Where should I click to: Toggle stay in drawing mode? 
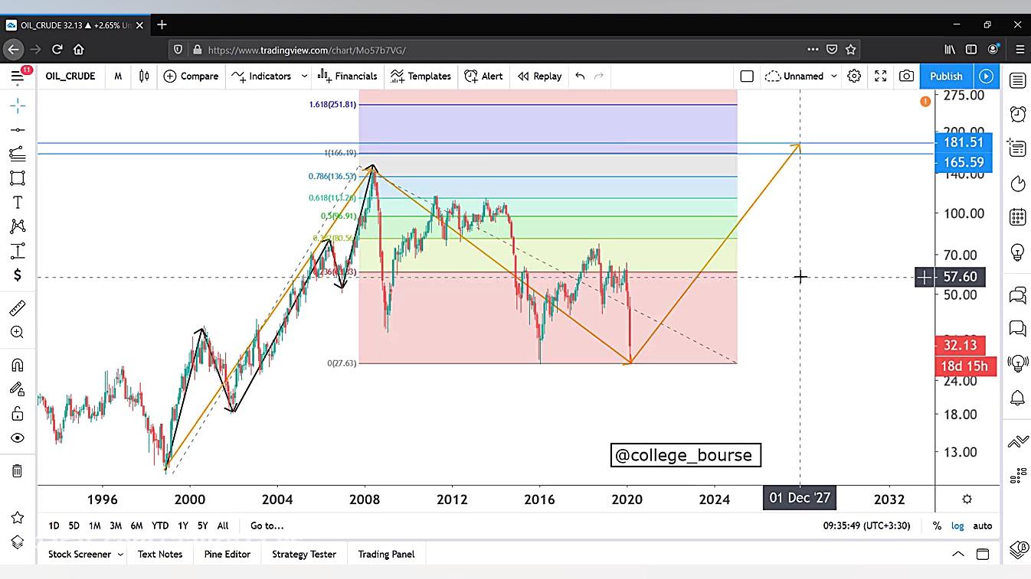point(18,389)
